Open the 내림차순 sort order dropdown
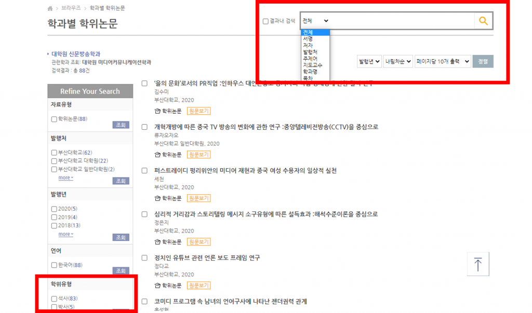The width and height of the screenshot is (532, 313). [x=398, y=62]
